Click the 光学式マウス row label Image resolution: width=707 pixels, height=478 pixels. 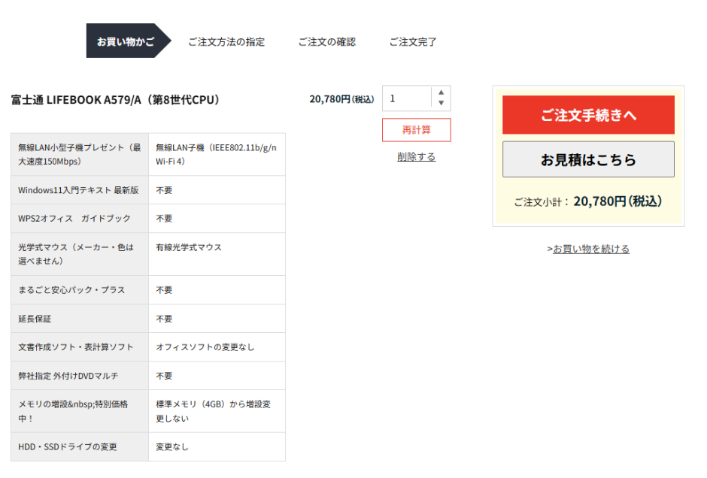coord(76,254)
